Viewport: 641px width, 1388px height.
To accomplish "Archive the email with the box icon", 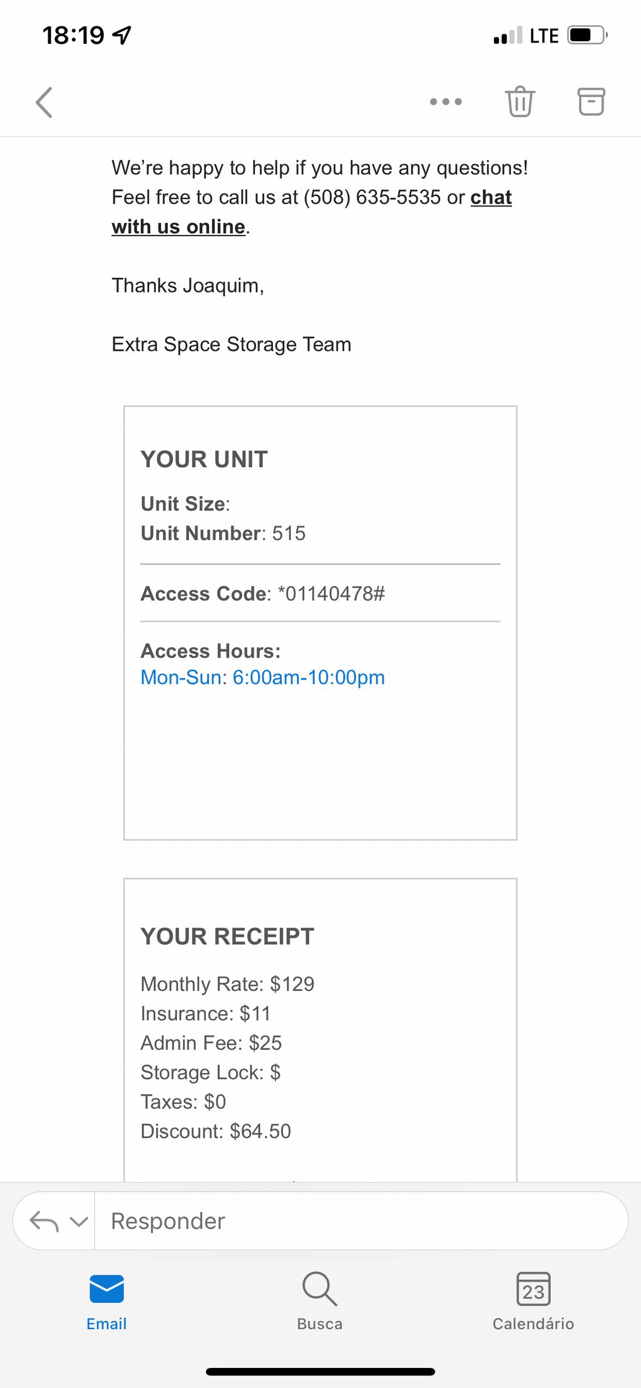I will (x=591, y=101).
